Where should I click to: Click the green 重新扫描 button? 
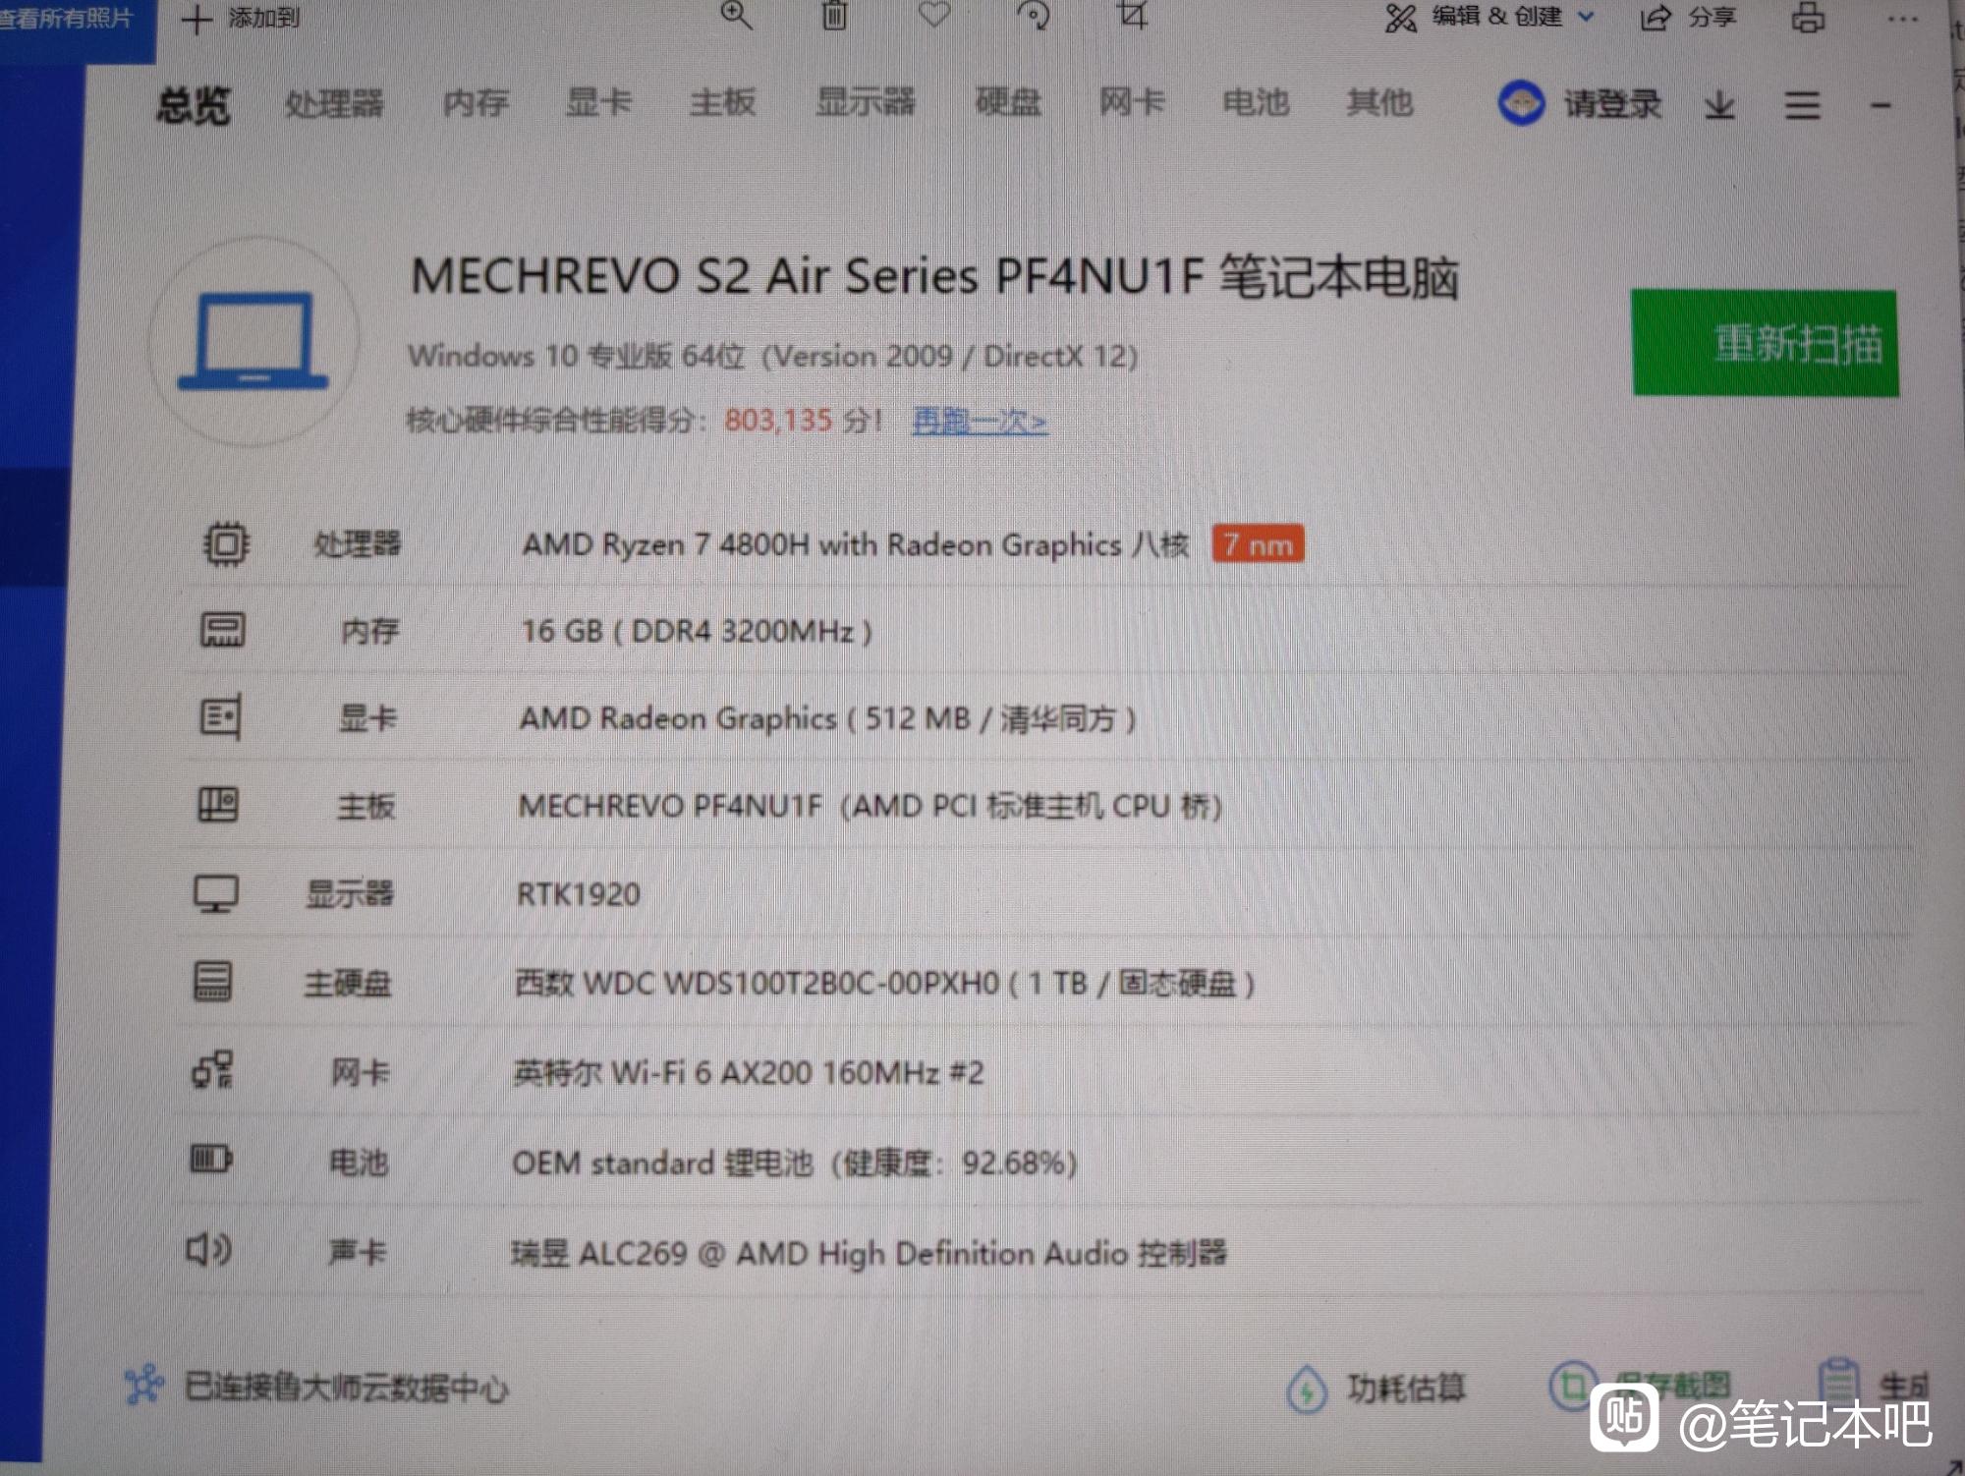click(1765, 343)
